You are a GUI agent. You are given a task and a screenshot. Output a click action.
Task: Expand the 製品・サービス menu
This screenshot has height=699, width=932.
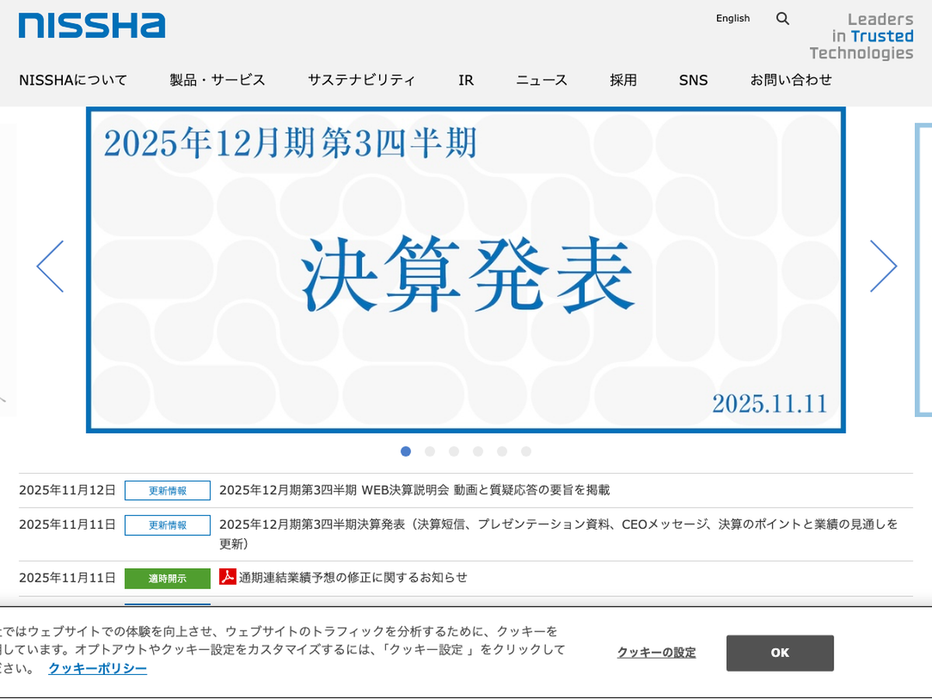tap(217, 80)
